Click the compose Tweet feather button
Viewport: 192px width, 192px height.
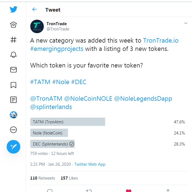(x=13, y=147)
